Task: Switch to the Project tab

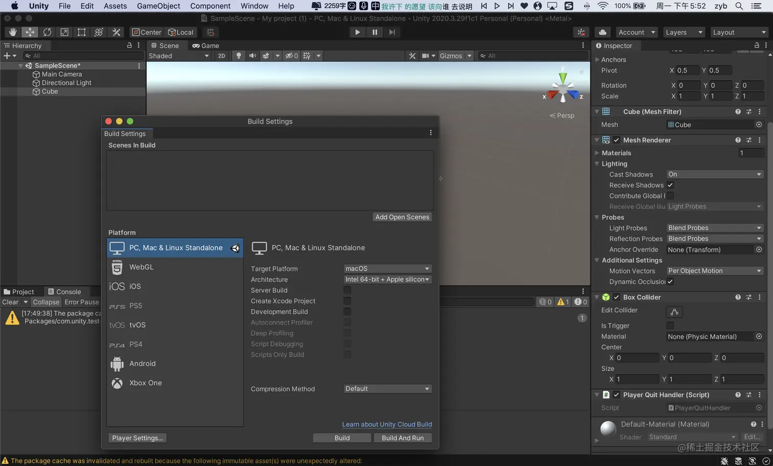Action: click(x=19, y=291)
